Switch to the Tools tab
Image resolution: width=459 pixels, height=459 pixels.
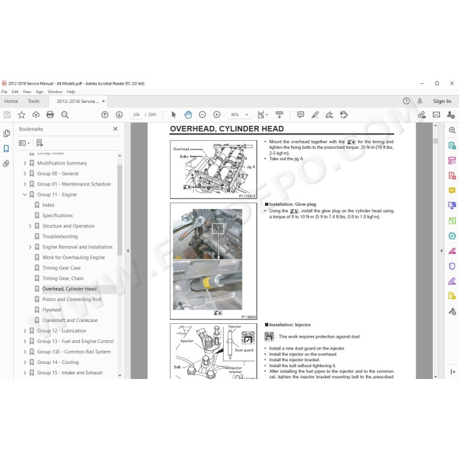point(33,101)
